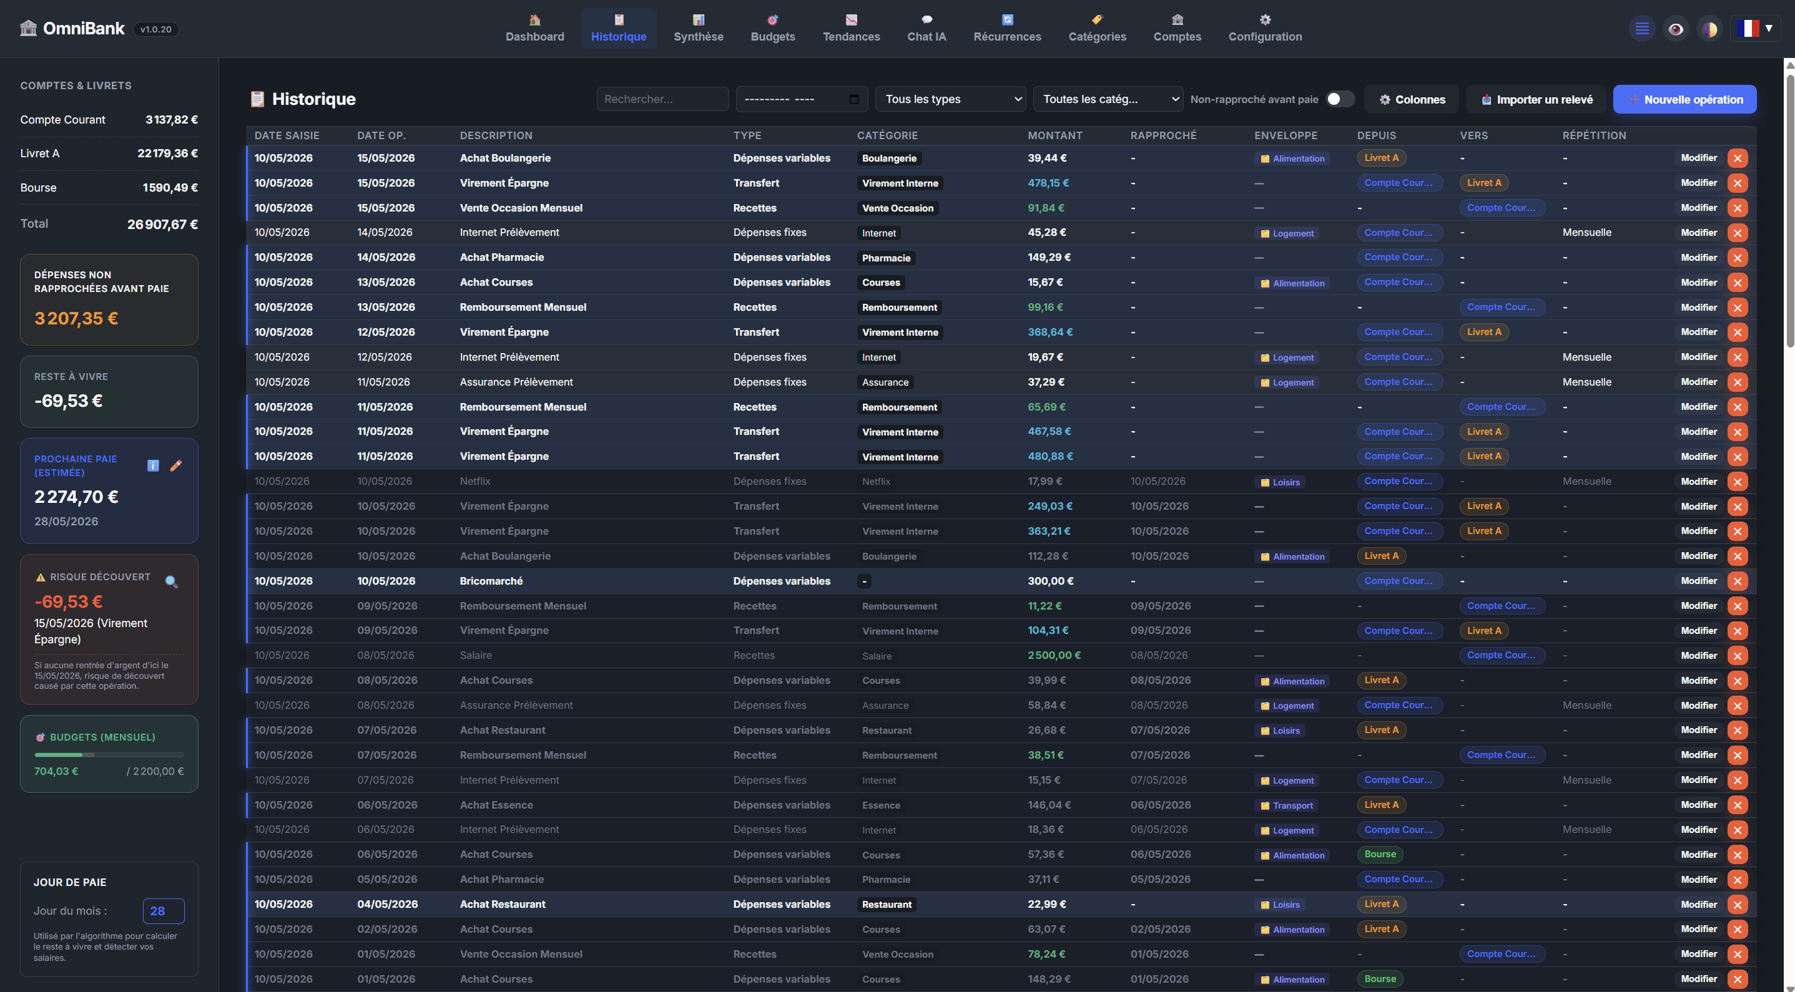Delete the Vente Occasion Mensuel 91,84 € row

(1737, 208)
